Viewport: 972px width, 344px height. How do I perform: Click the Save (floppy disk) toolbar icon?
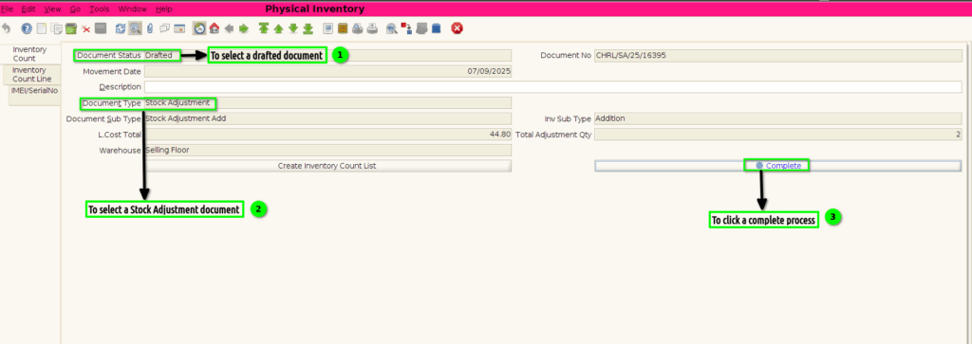click(101, 28)
